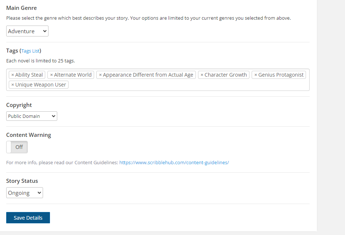The width and height of the screenshot is (345, 235).
Task: Expand the Copyright Public Domain dropdown
Action: tap(32, 116)
